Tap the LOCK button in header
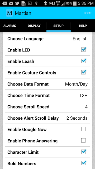The width and height of the screenshot is (95, 169). pos(88,13)
